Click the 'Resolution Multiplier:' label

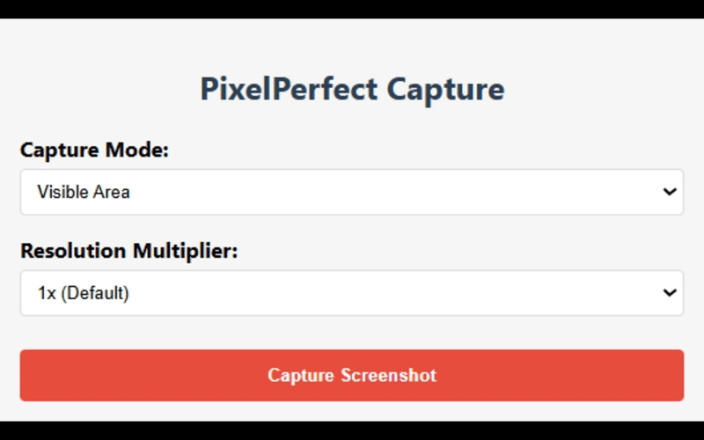(x=128, y=251)
